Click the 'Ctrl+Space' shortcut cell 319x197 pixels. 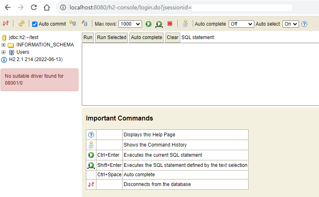click(109, 175)
